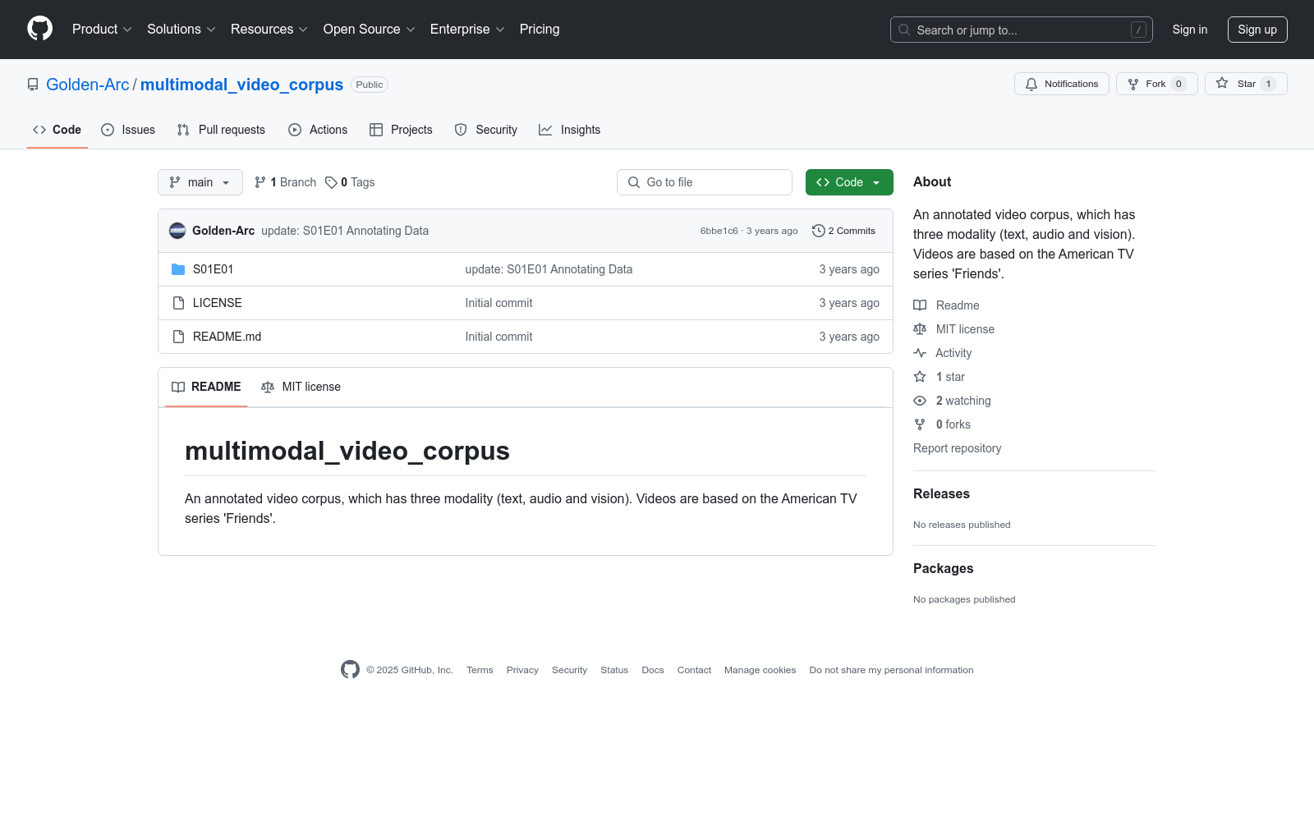Viewport: 1314px width, 821px height.
Task: Open the Pricing page
Action: click(x=540, y=29)
